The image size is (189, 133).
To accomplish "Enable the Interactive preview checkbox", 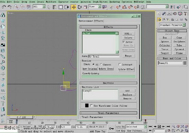I will [x=120, y=64].
